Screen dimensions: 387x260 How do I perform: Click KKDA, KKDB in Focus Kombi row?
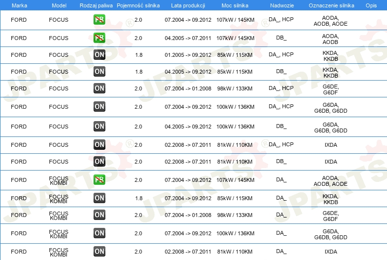point(331,199)
